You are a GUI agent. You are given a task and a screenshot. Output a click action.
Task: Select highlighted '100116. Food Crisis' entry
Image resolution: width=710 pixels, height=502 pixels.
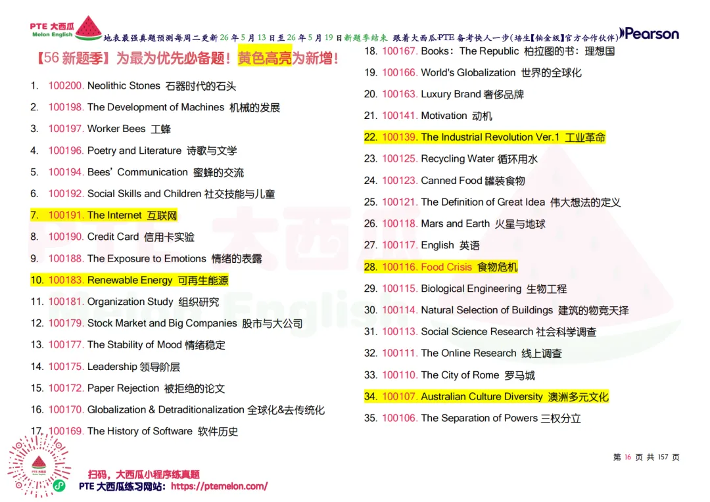tap(440, 267)
